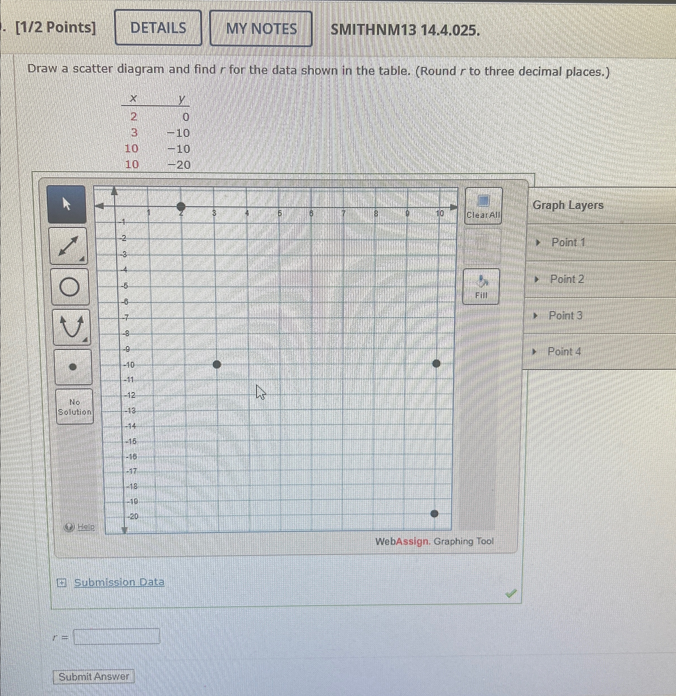Click the Point 4 layer label
676x696 pixels.
[564, 352]
